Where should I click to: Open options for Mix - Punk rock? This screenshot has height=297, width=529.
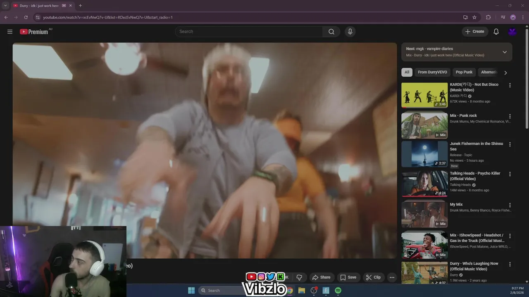point(510,116)
